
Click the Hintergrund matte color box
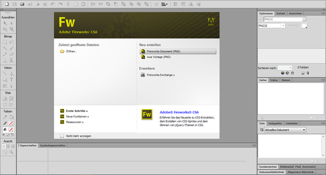304,26
